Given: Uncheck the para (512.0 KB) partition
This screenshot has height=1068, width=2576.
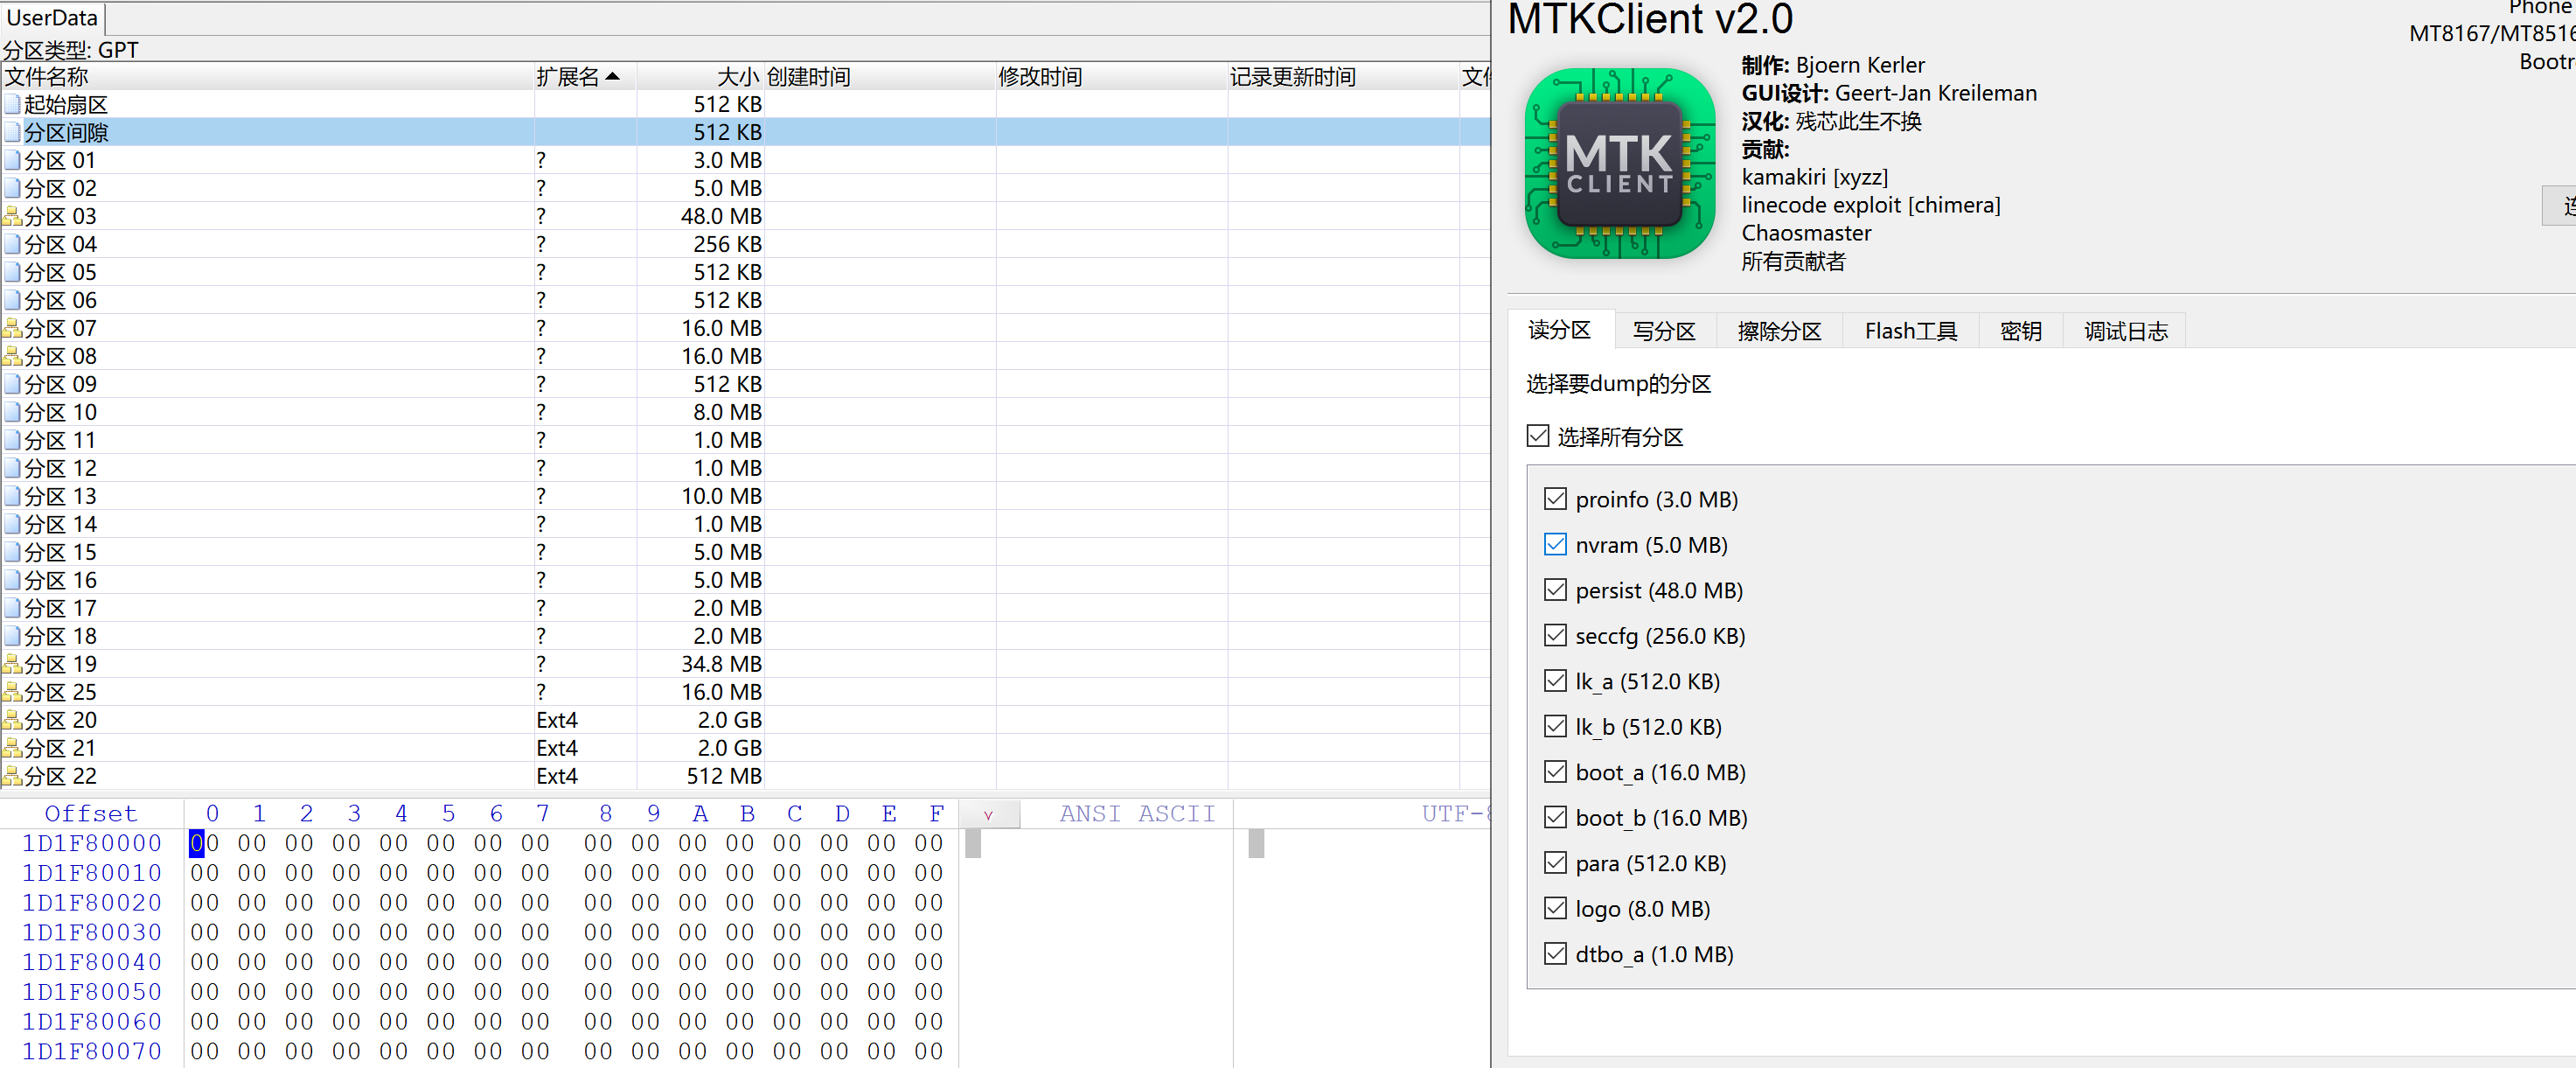Looking at the screenshot, I should tap(1555, 863).
